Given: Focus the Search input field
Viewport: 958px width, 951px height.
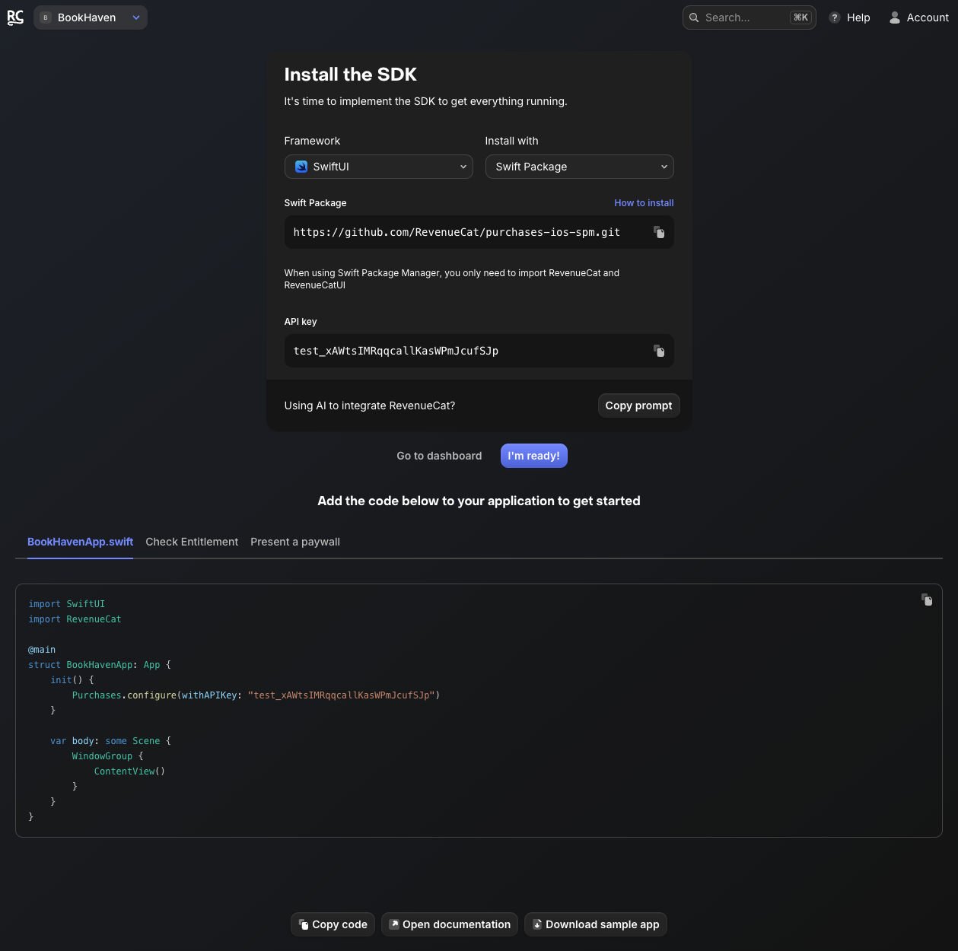Looking at the screenshot, I should 744,17.
